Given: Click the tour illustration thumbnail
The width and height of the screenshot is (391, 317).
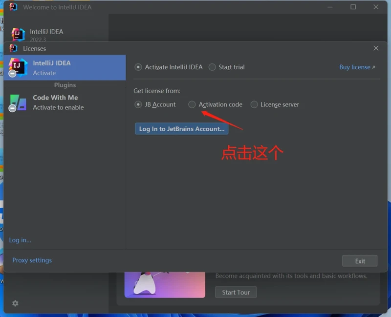Looking at the screenshot, I should click(165, 285).
